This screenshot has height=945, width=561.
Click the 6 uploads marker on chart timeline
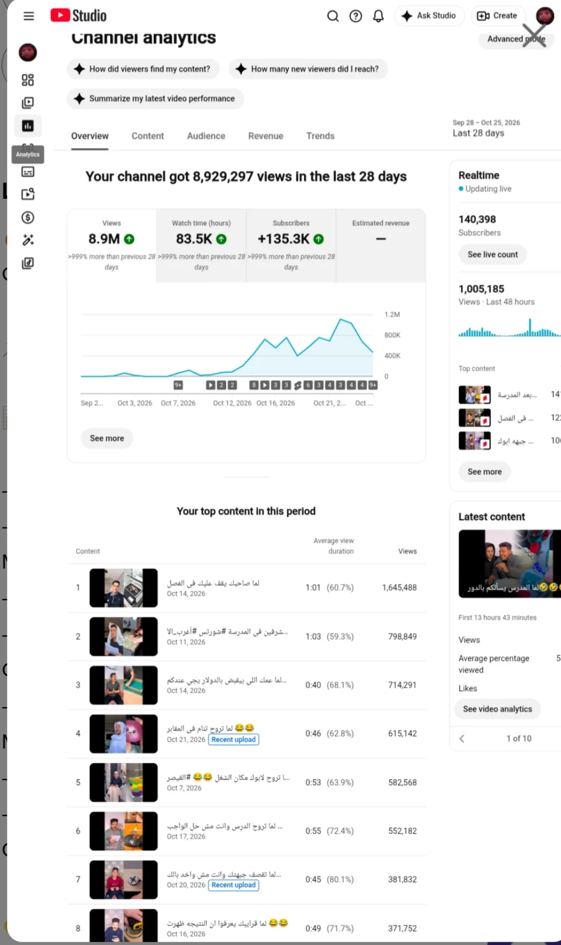click(308, 385)
